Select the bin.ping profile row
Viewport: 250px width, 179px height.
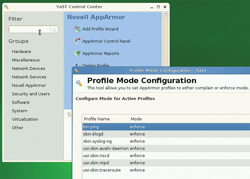166,127
